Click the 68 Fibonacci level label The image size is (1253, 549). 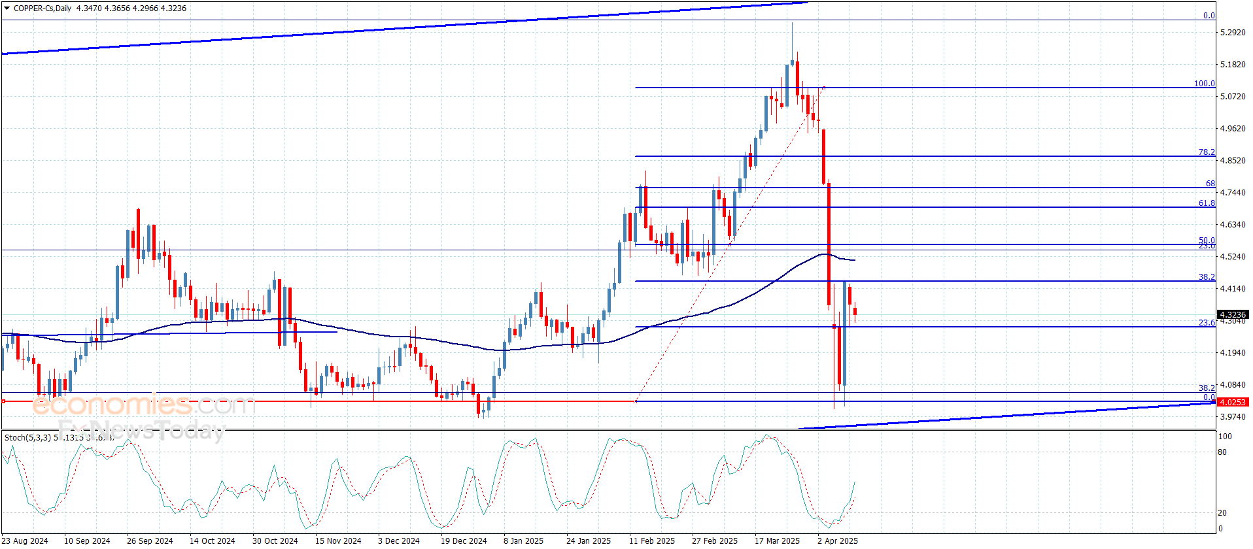1210,184
